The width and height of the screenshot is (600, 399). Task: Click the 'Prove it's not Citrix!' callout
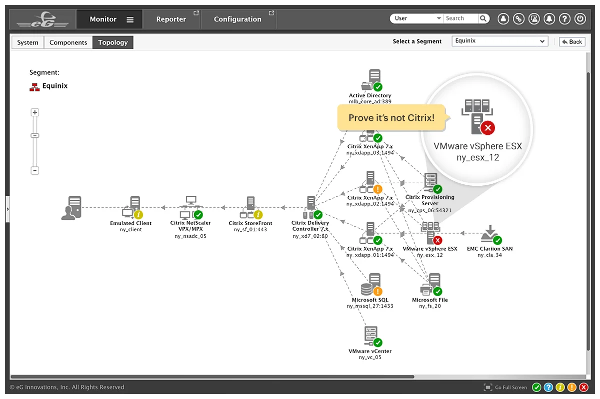(x=391, y=118)
